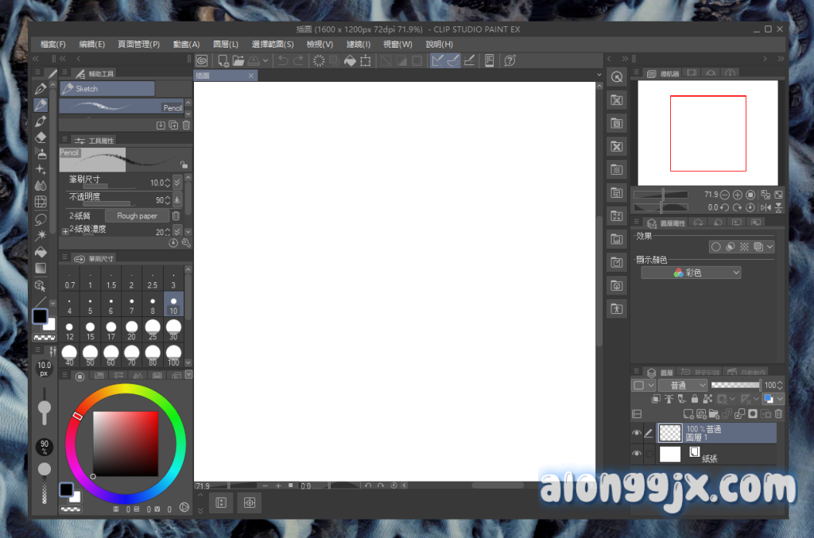814x538 pixels.
Task: Hide 圖層 1 using its eye icon
Action: [x=637, y=433]
